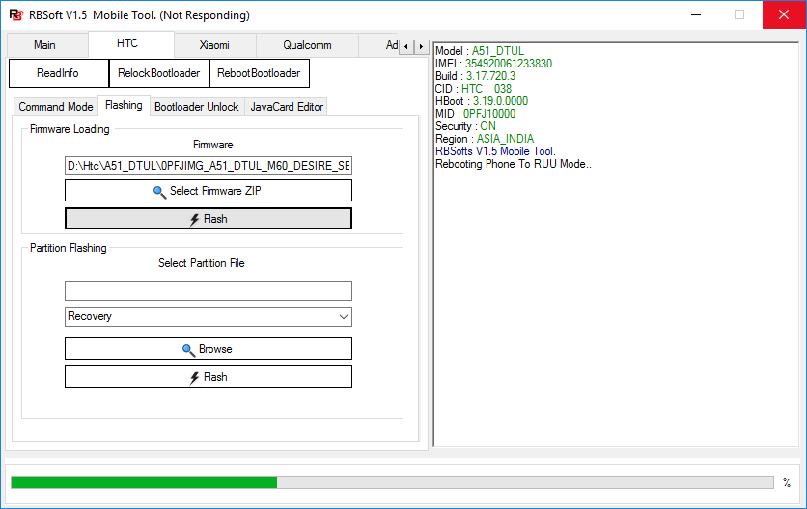Open the JavaCard Editor subtab
The width and height of the screenshot is (807, 509).
(x=287, y=107)
